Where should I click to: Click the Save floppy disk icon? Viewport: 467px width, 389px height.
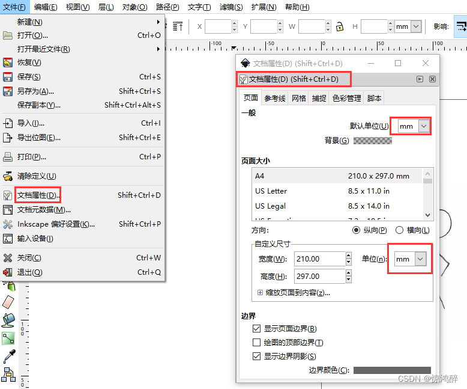pyautogui.click(x=7, y=77)
